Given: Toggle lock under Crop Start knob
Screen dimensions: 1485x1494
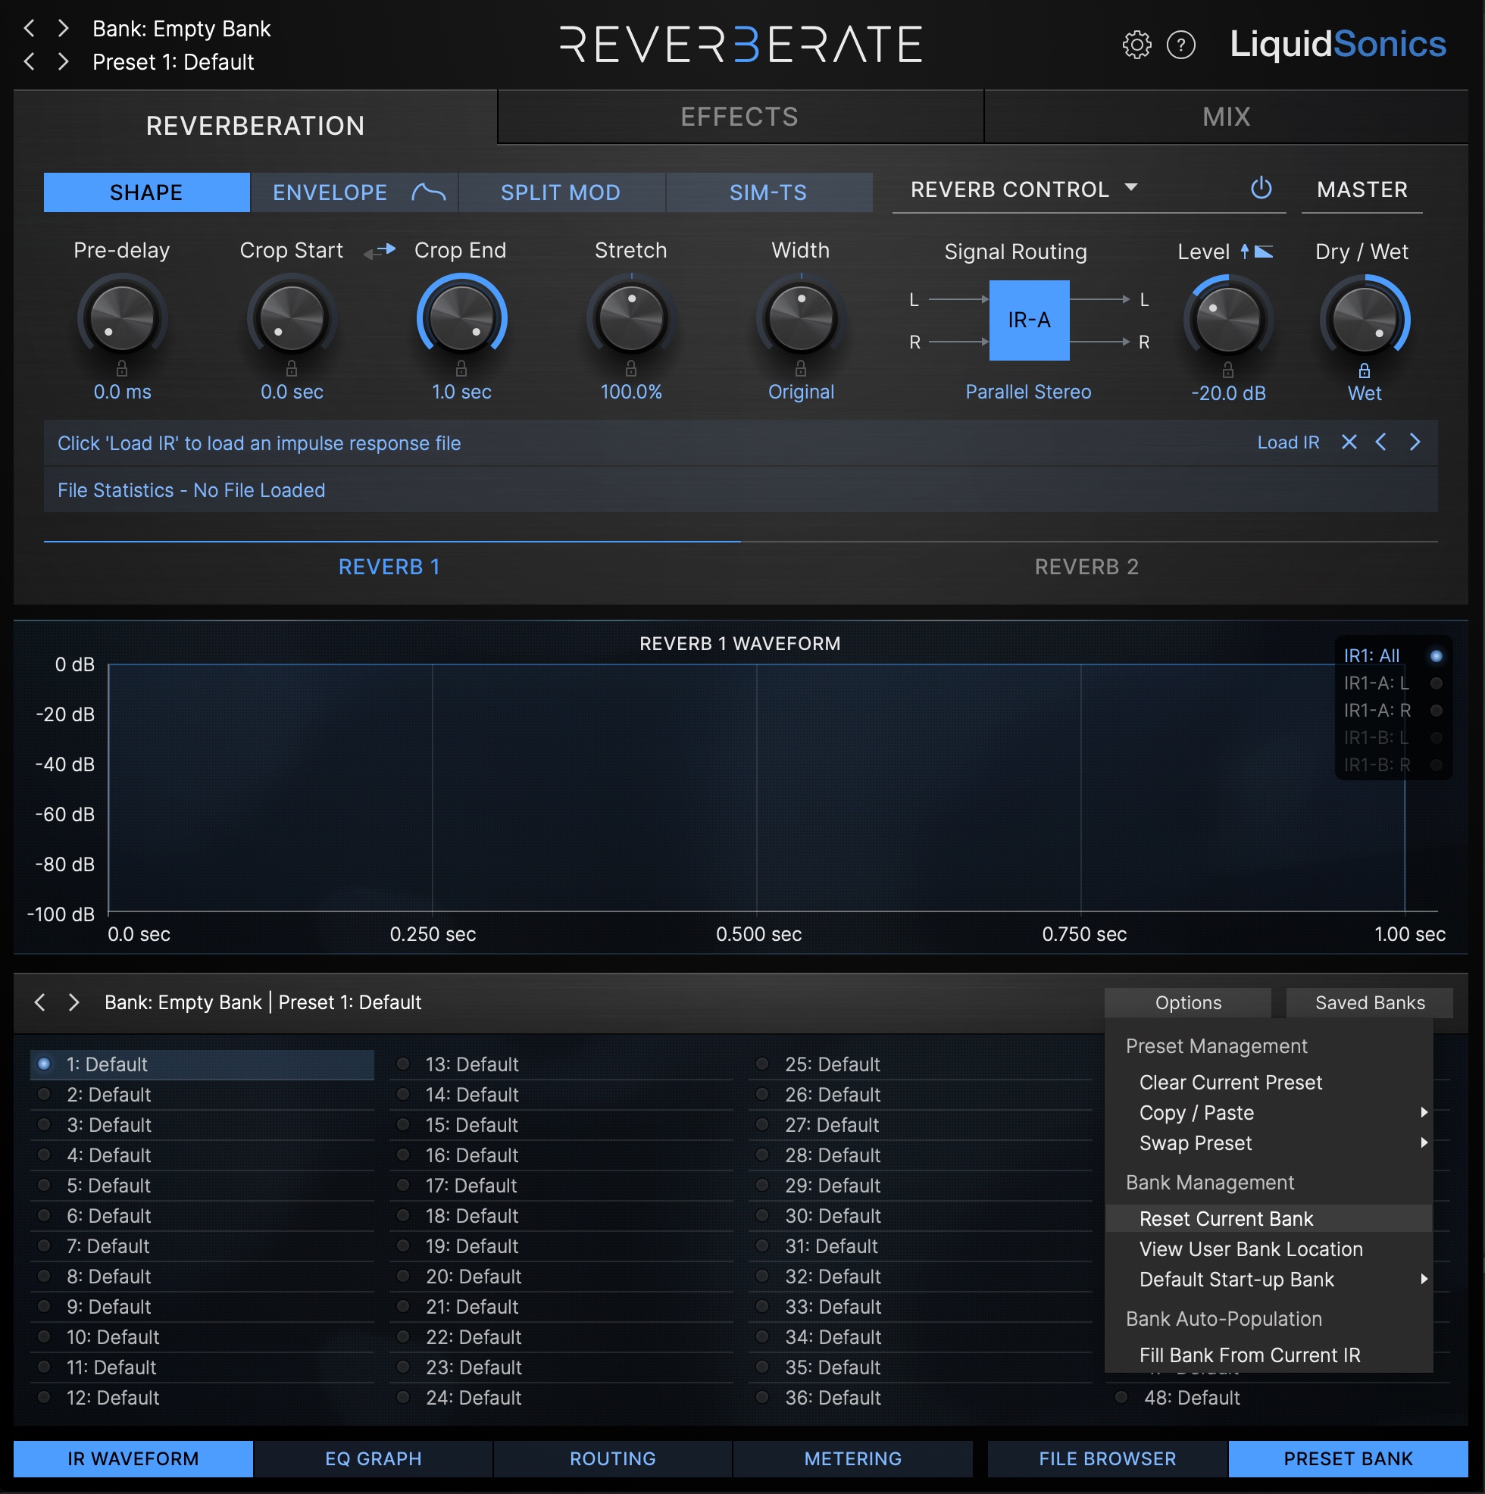Looking at the screenshot, I should 292,368.
